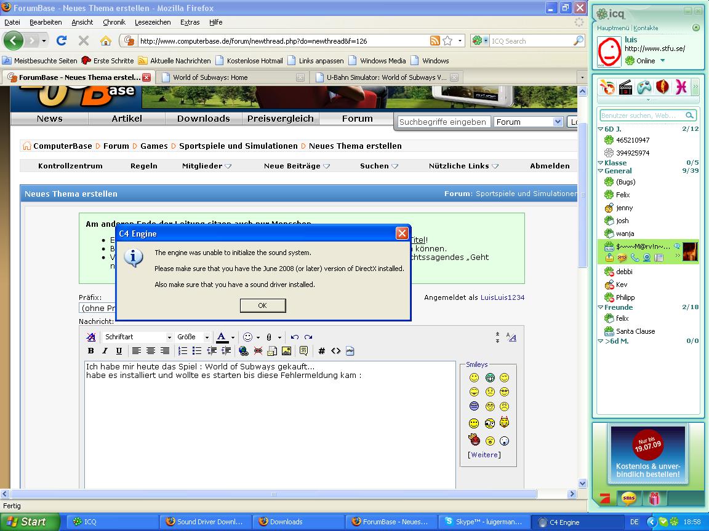Toggle italic formatting in the editor
The height and width of the screenshot is (531, 709).
click(x=105, y=351)
